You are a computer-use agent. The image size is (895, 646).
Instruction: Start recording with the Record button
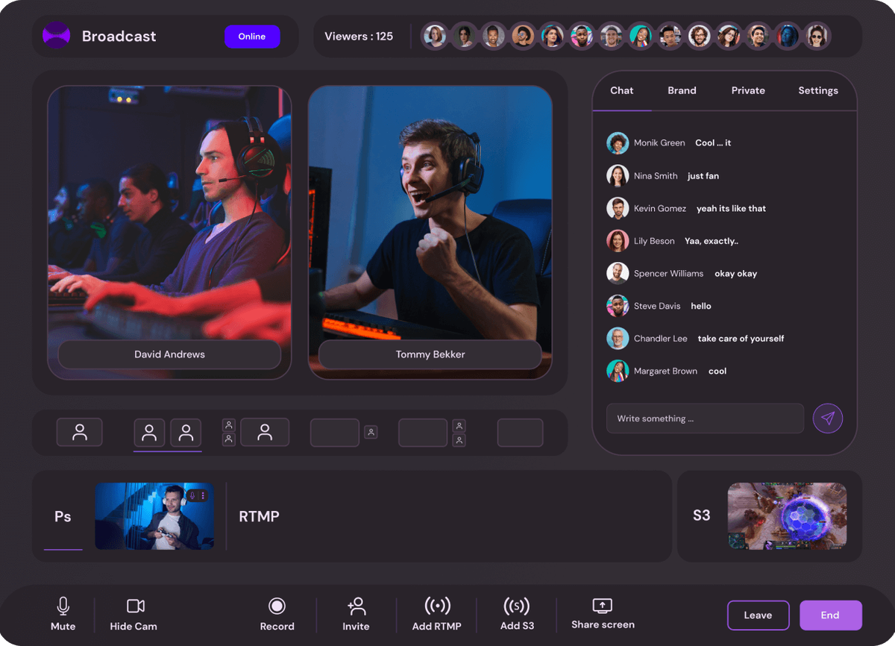(x=277, y=615)
